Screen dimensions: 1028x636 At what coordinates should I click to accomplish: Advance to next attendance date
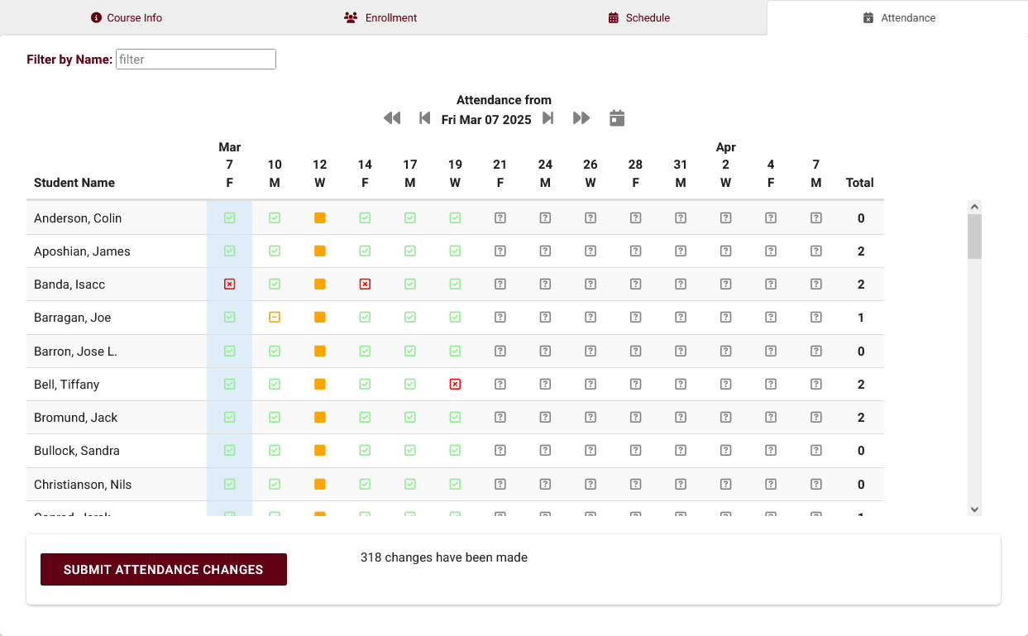coord(547,118)
